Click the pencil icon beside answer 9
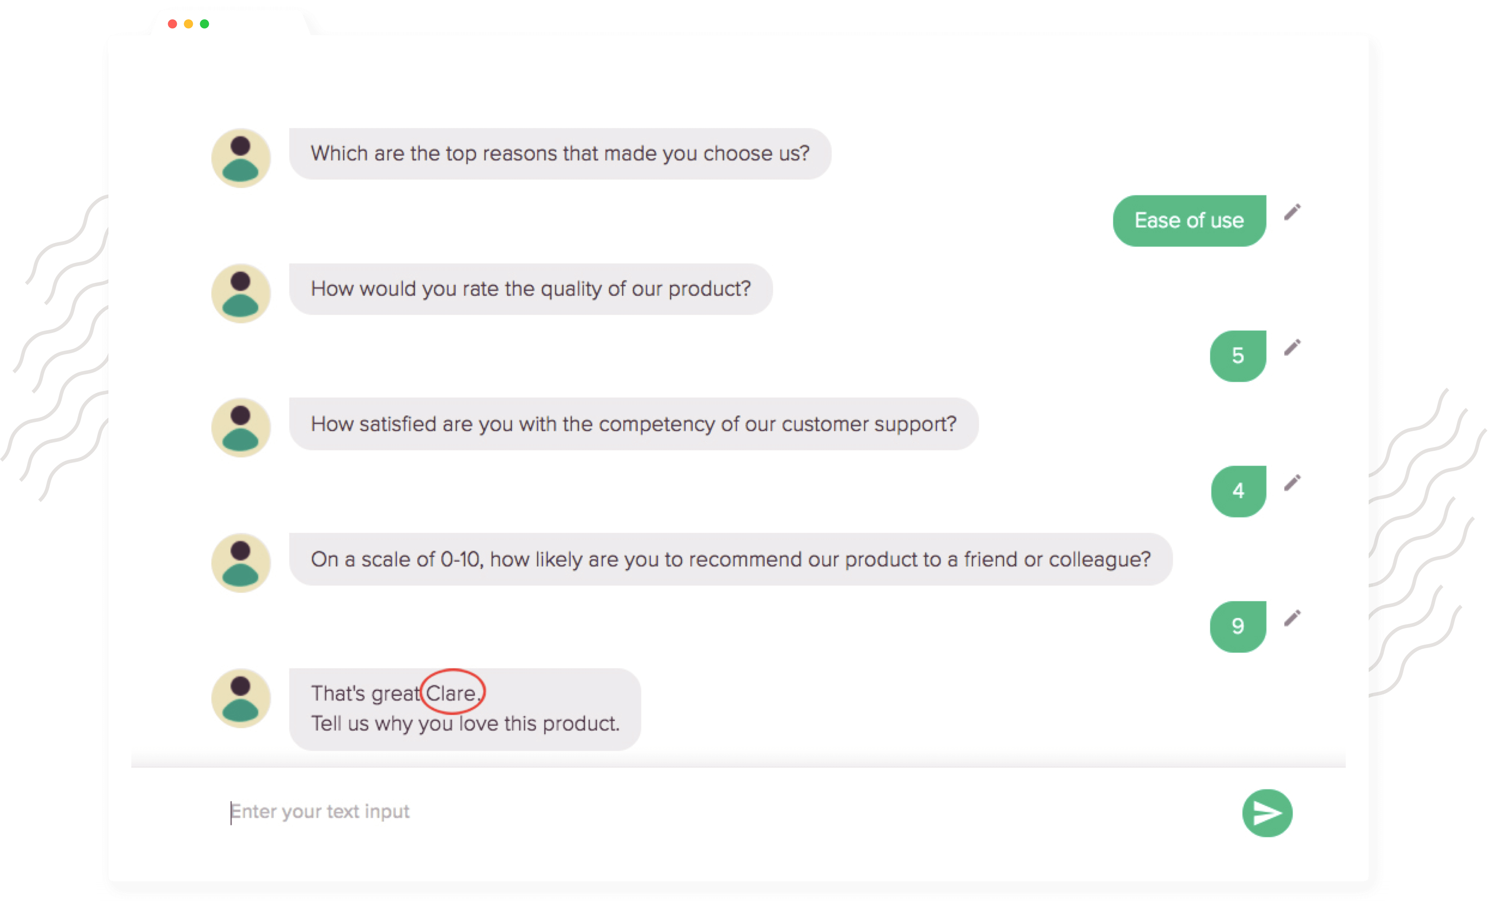The width and height of the screenshot is (1488, 906). [1292, 618]
